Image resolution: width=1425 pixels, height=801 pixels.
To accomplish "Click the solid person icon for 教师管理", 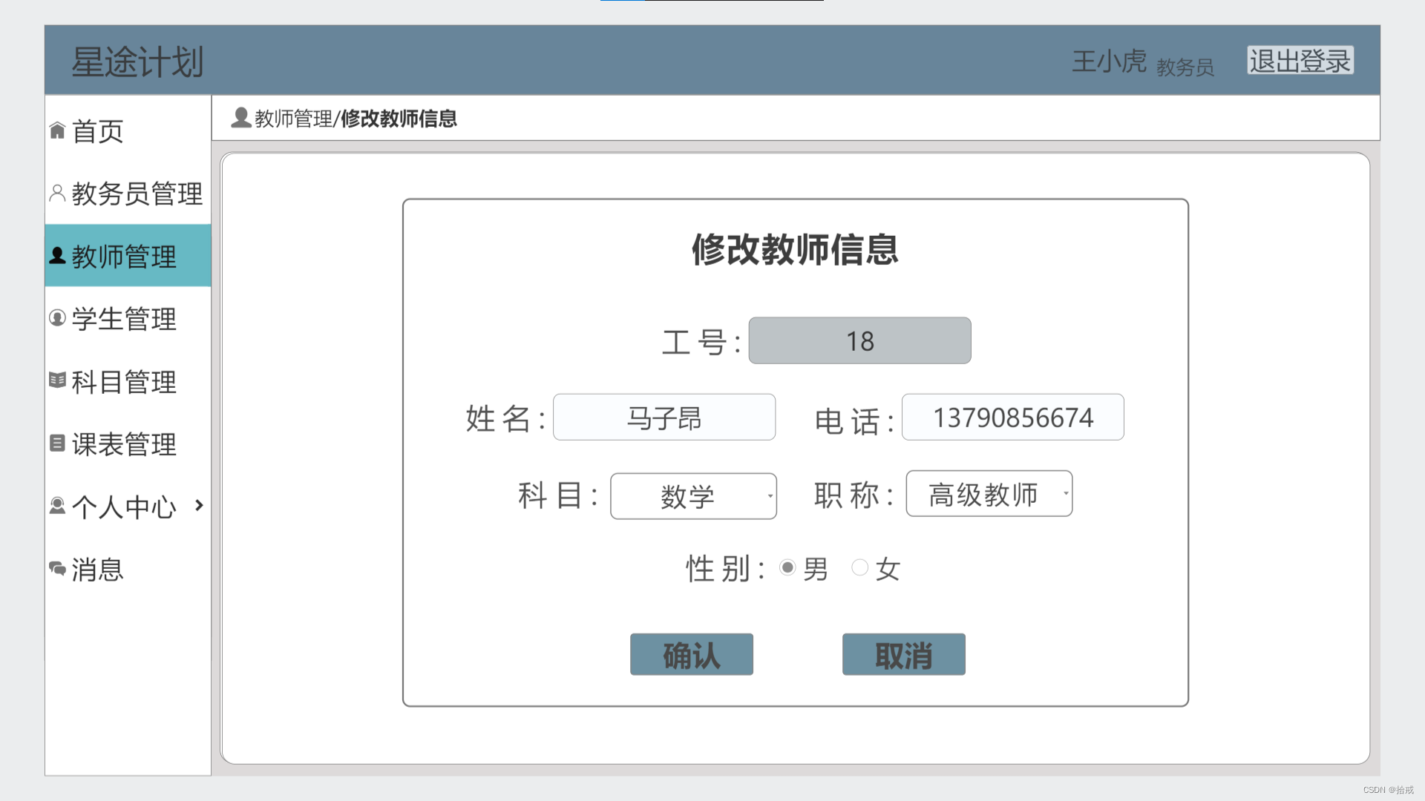I will [x=57, y=256].
